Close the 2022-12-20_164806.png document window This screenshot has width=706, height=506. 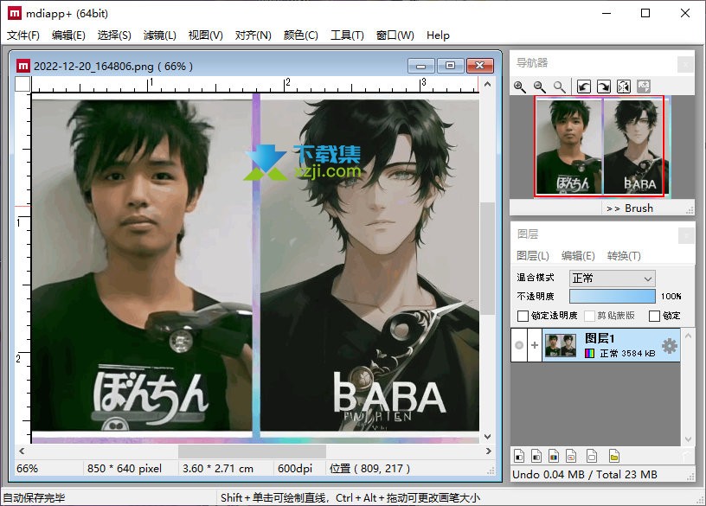pyautogui.click(x=480, y=66)
